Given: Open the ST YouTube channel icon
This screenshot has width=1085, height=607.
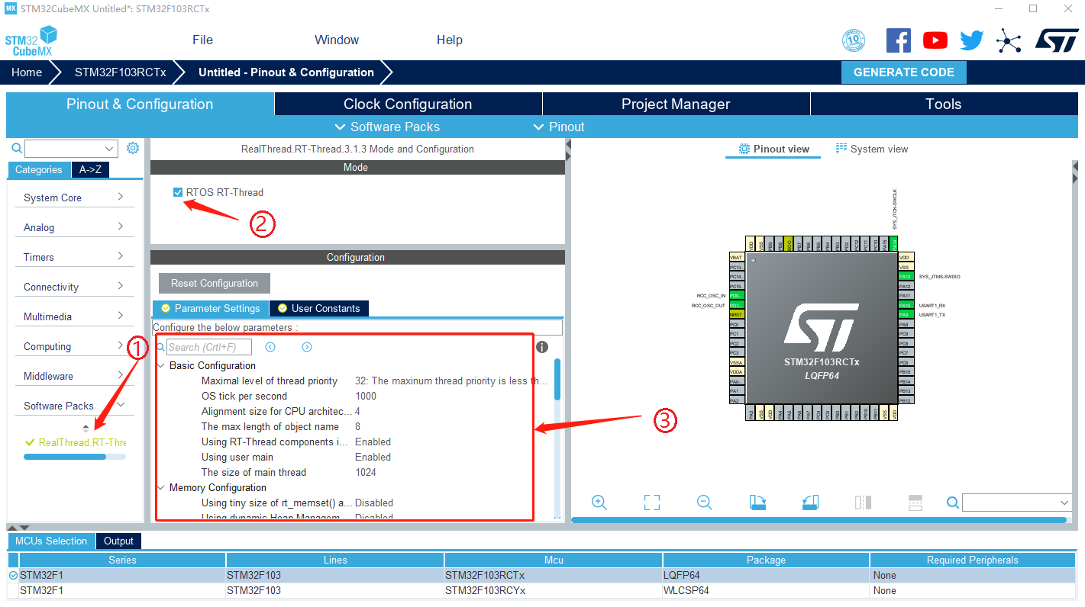Looking at the screenshot, I should coord(935,40).
